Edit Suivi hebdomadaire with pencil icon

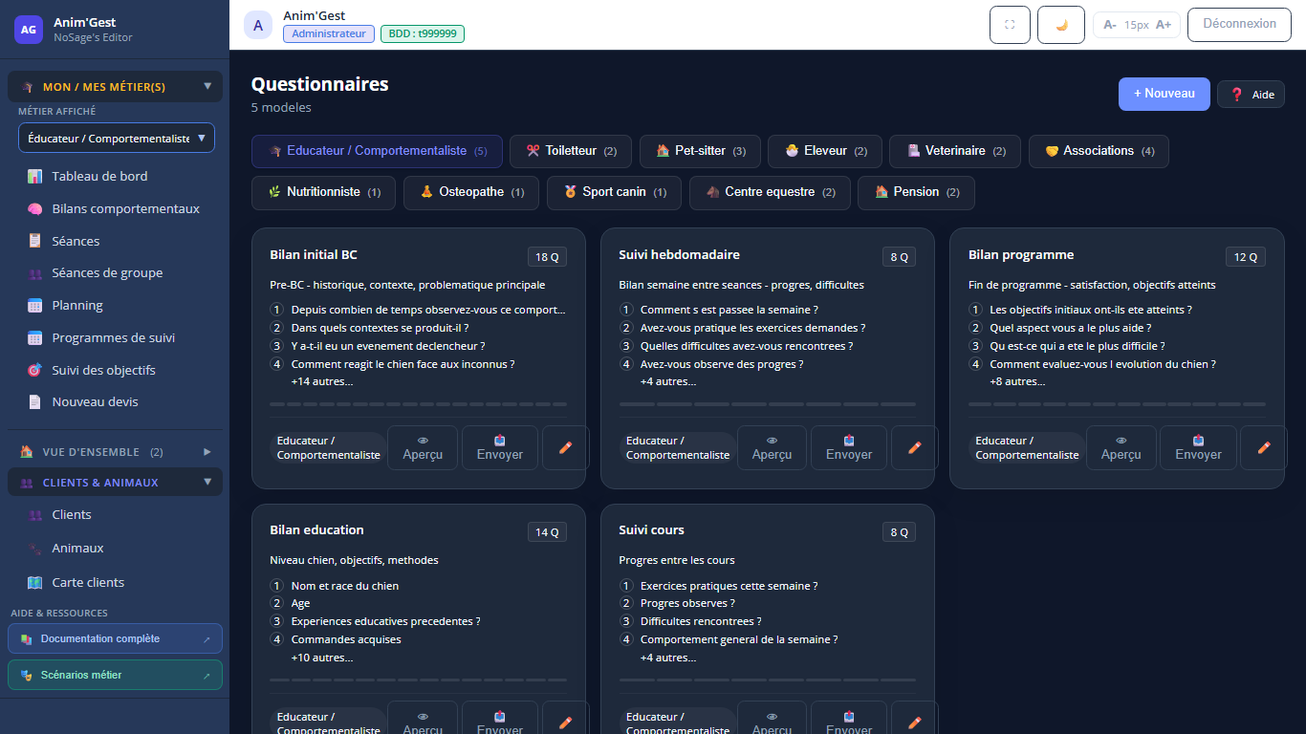coord(914,447)
